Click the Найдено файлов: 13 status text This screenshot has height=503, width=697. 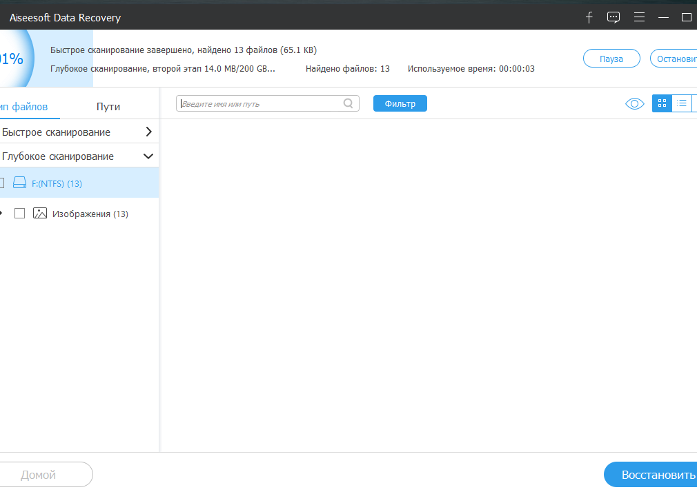[x=348, y=69]
